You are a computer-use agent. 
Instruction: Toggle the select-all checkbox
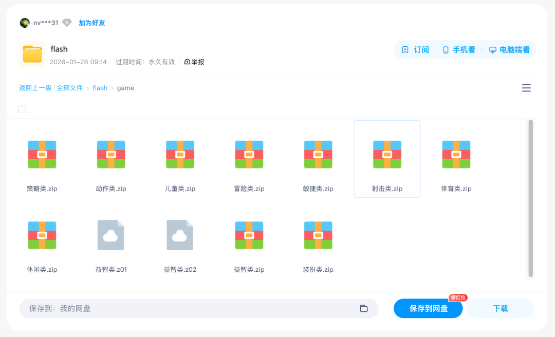click(x=22, y=109)
